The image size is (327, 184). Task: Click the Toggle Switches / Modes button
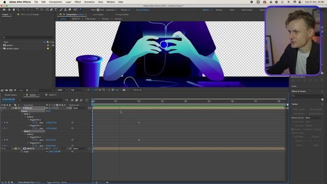pyautogui.click(x=57, y=182)
